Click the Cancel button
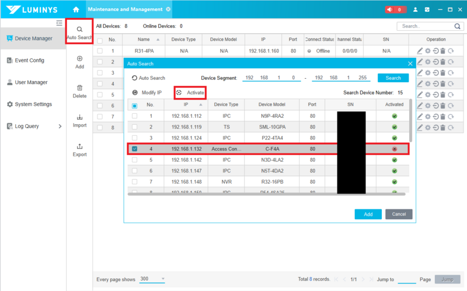The width and height of the screenshot is (467, 291). (399, 214)
